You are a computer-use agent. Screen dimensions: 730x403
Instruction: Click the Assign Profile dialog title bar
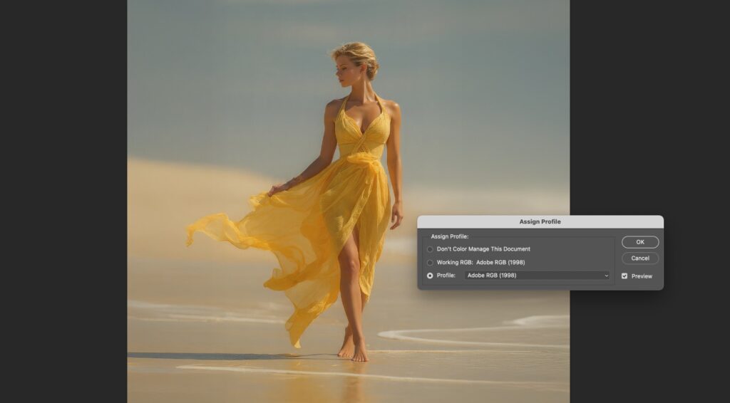click(x=540, y=221)
